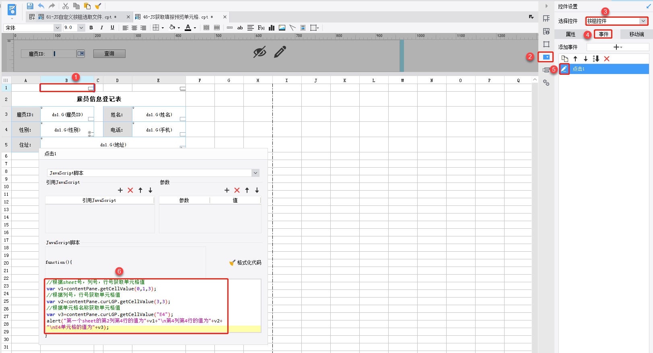Viewport: 653px width, 353px height.
Task: Click the Copy icon in the top toolbar
Action: (76, 6)
